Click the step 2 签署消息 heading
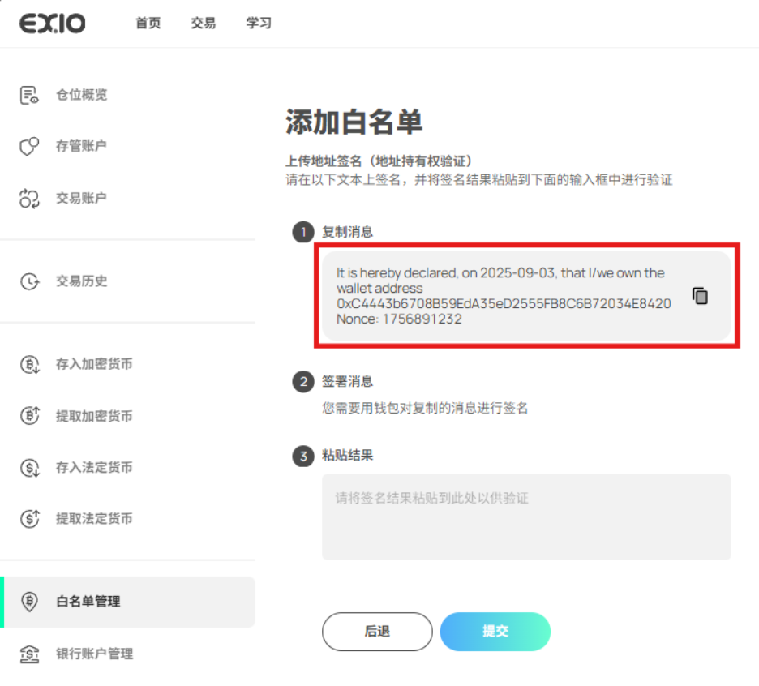This screenshot has width=759, height=686. pos(347,381)
